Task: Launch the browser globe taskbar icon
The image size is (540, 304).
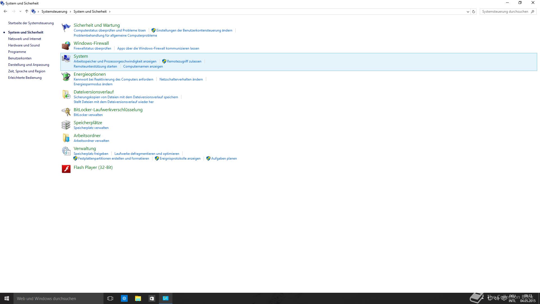Action: [x=124, y=298]
